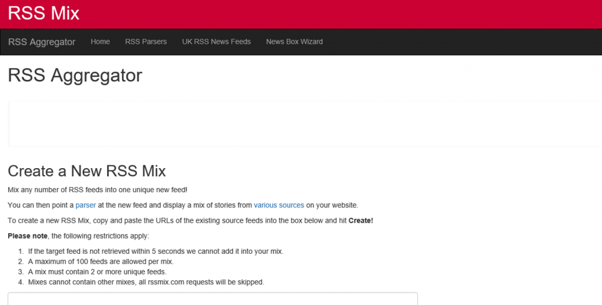Screen dimensions: 602x305
Task: Click the 5 seconds retrieval restriction item
Action: coord(155,251)
